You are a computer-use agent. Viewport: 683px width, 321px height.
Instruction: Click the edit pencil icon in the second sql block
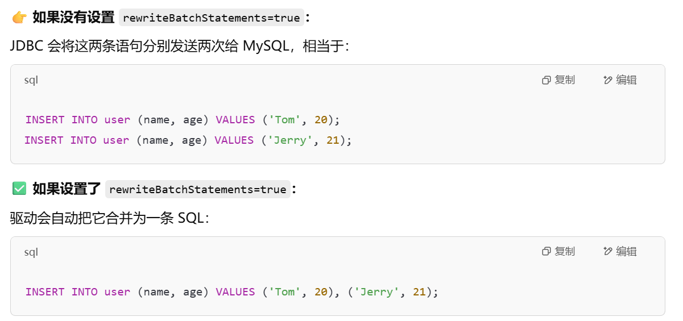pyautogui.click(x=608, y=251)
